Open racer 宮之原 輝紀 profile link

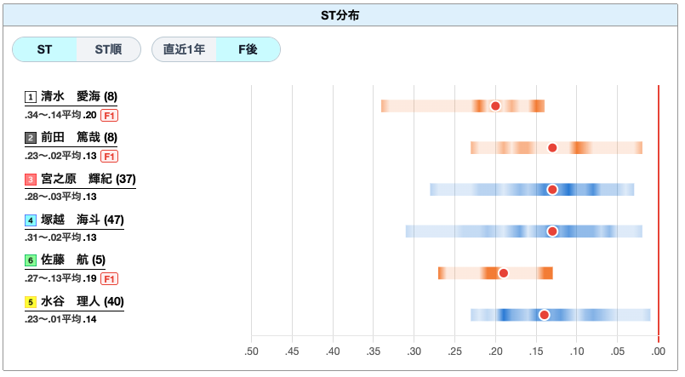coord(88,179)
